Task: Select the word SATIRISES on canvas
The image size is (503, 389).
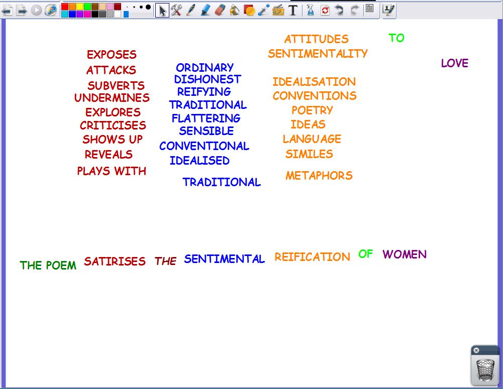Action: point(115,261)
